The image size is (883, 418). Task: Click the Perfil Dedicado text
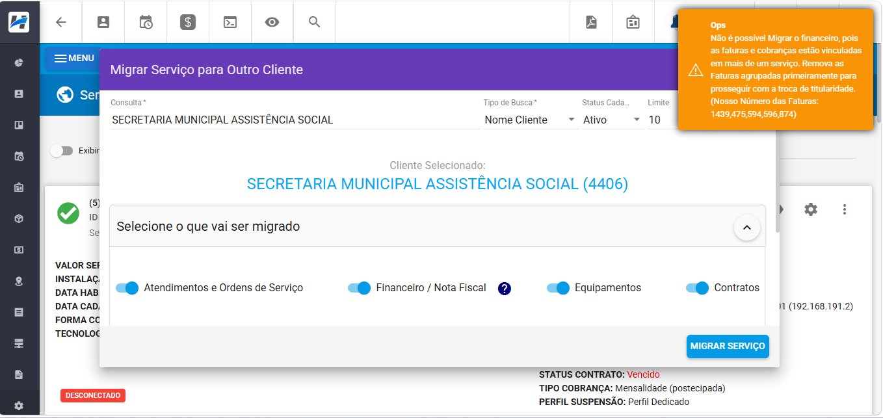point(659,402)
